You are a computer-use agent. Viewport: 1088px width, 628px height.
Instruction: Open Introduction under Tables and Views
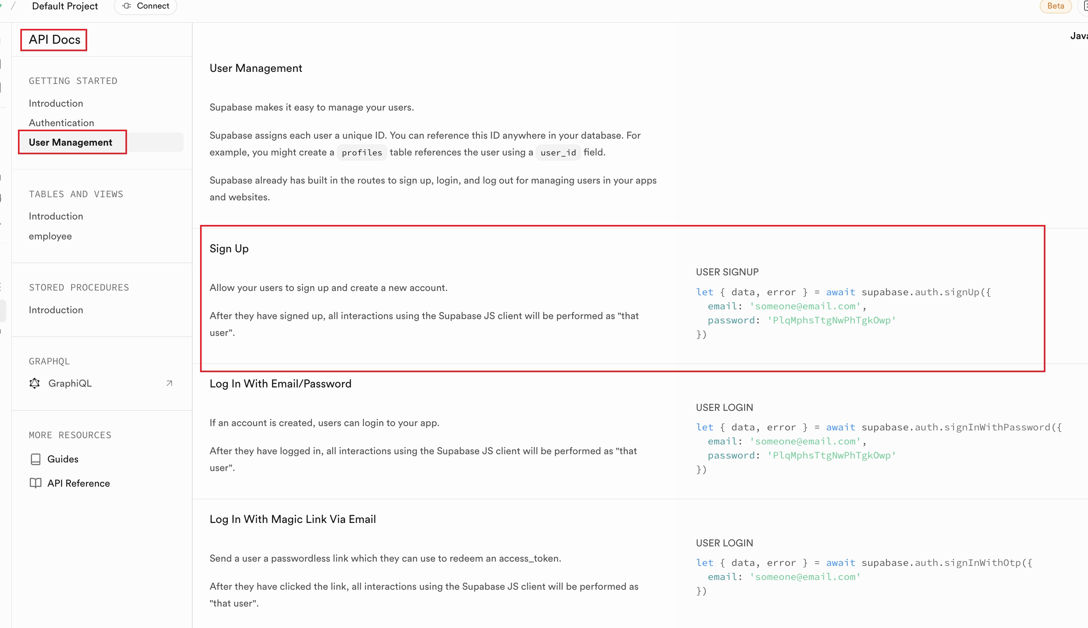(x=56, y=216)
